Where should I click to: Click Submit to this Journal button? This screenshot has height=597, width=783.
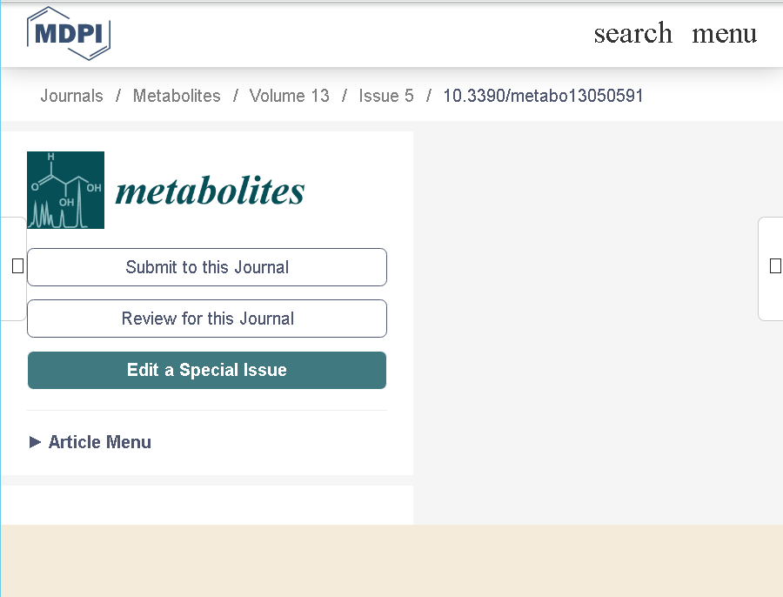point(207,267)
